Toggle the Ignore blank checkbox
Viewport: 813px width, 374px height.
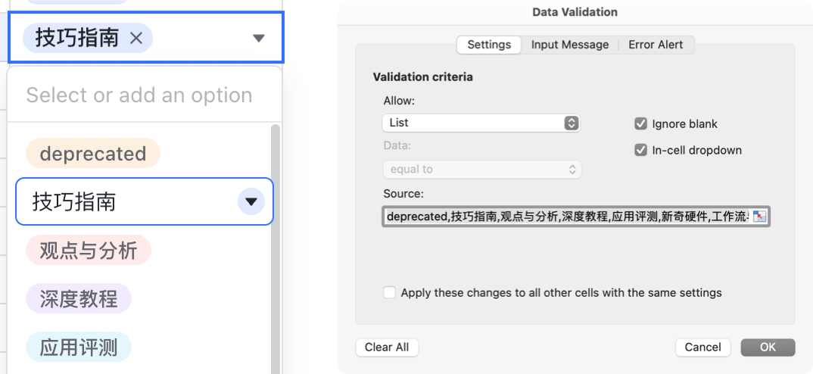(640, 123)
